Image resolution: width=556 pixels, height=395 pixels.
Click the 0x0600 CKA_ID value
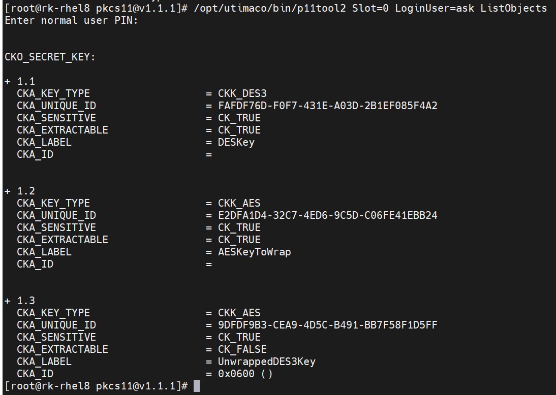tap(236, 374)
